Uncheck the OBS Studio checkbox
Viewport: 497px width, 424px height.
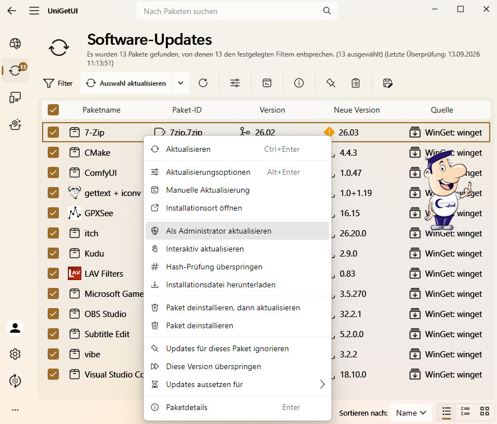click(x=53, y=314)
